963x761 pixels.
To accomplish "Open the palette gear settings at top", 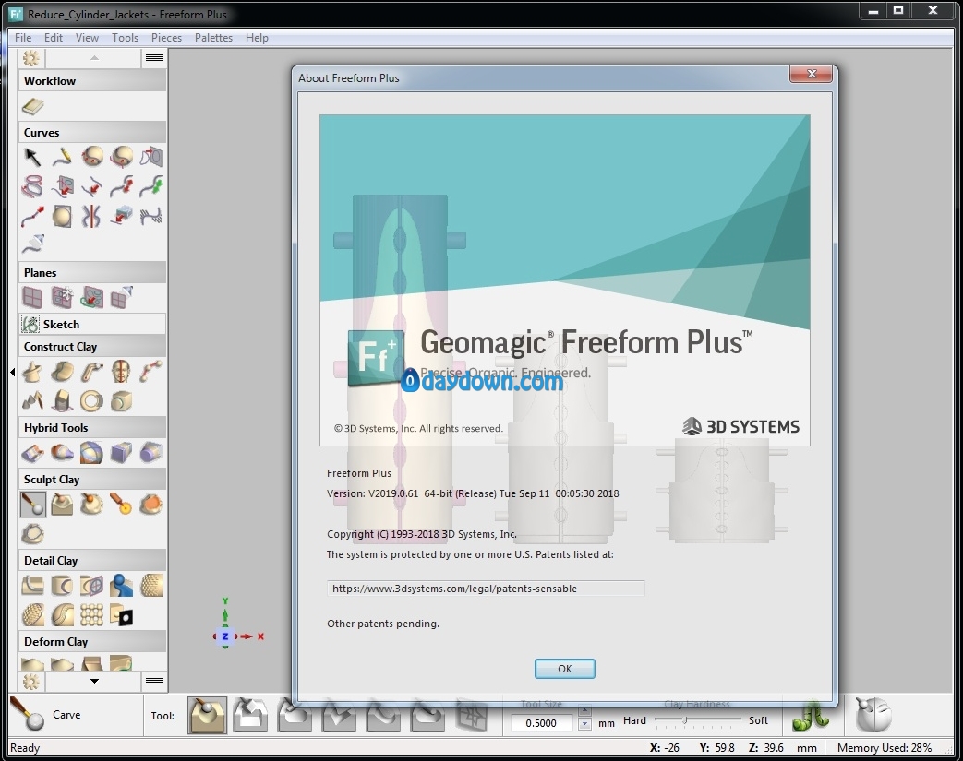I will (30, 58).
